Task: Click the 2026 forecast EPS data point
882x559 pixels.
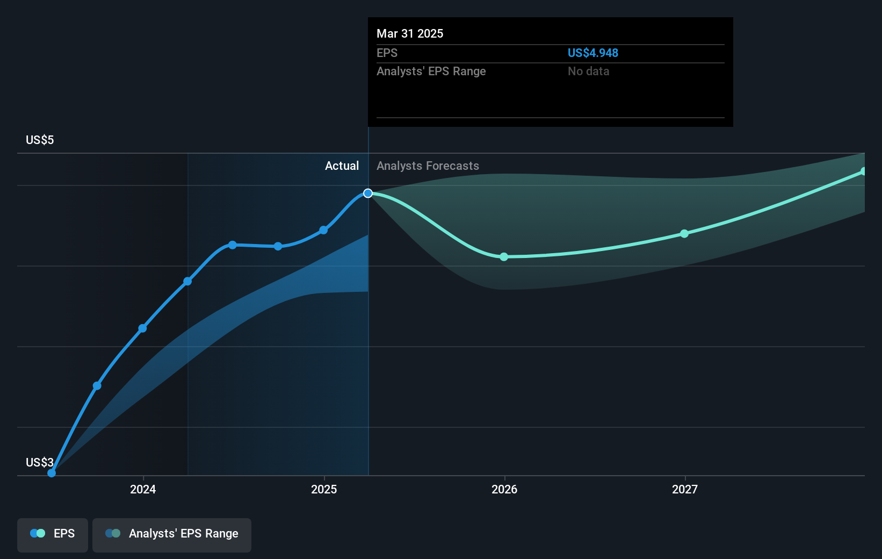Action: [504, 257]
